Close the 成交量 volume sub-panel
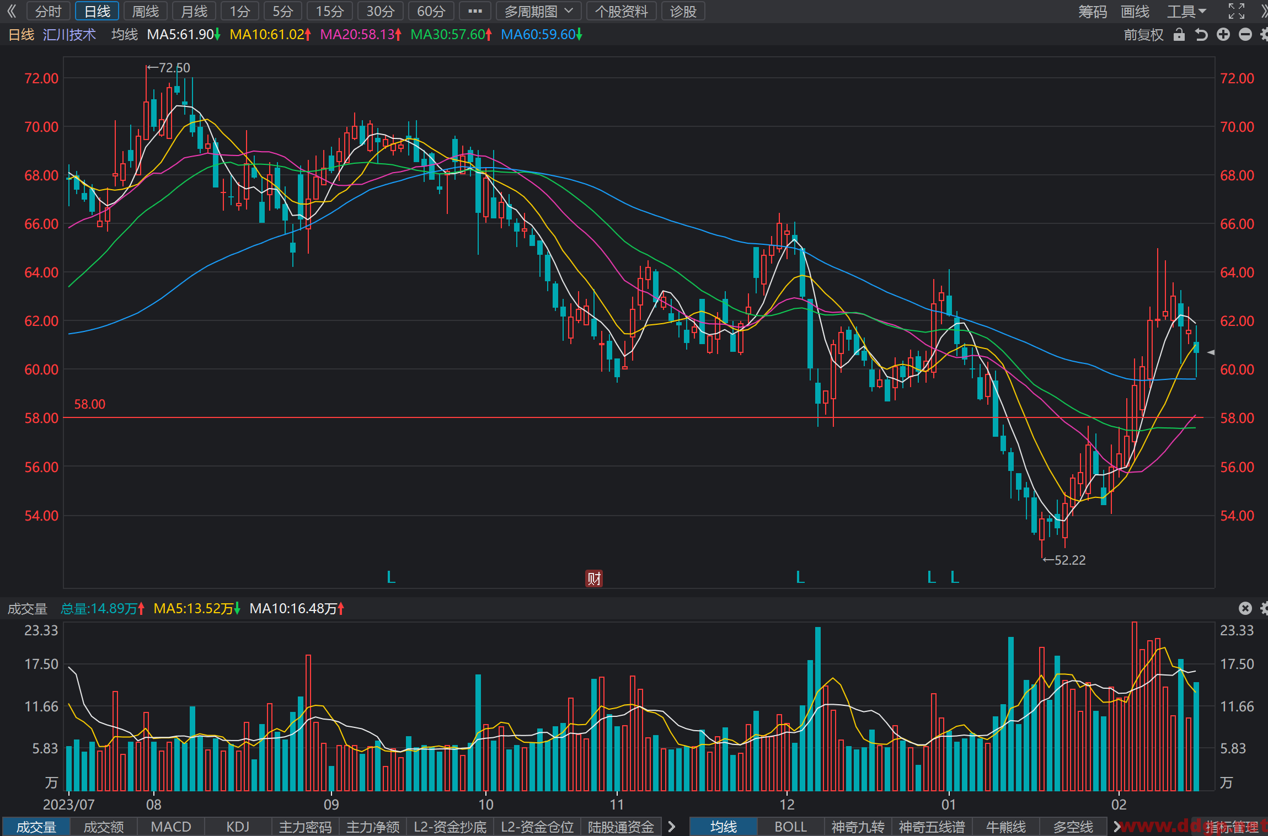 click(1245, 608)
